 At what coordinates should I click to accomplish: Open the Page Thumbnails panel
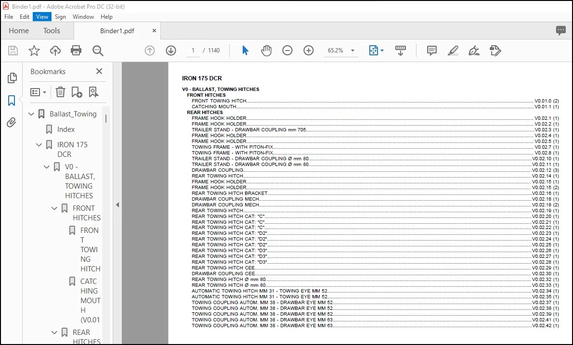(x=12, y=78)
